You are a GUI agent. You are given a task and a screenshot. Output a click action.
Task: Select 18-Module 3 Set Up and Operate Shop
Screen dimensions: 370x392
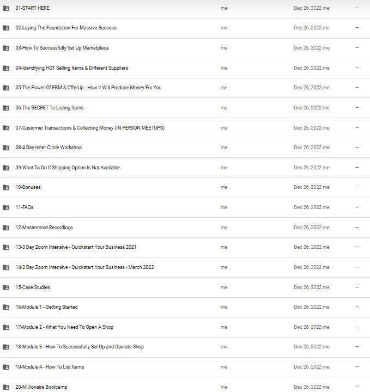[185, 347]
